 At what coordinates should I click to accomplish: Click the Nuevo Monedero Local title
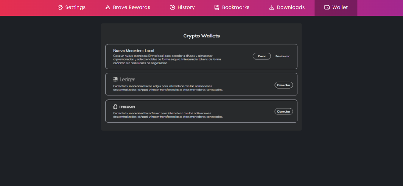click(133, 51)
